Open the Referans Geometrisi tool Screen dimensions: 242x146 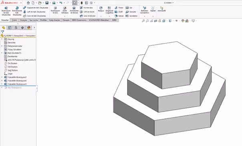pos(145,10)
